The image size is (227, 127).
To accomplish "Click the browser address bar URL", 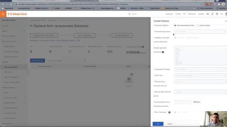I will pos(73,4).
